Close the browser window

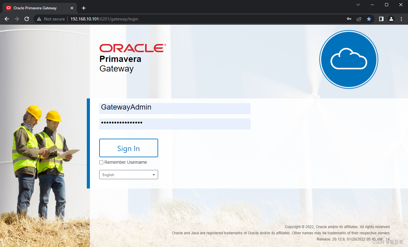[401, 5]
